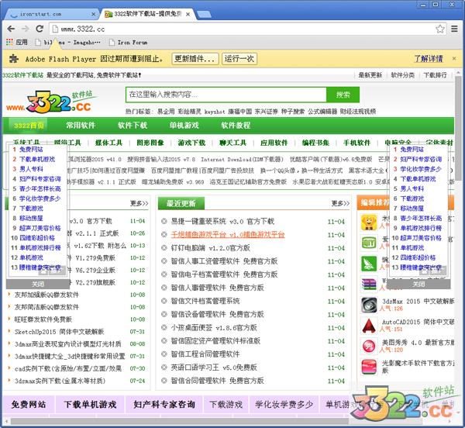Image resolution: width=465 pixels, height=428 pixels.
Task: Open the 软件下载 nav item
Action: tap(133, 125)
